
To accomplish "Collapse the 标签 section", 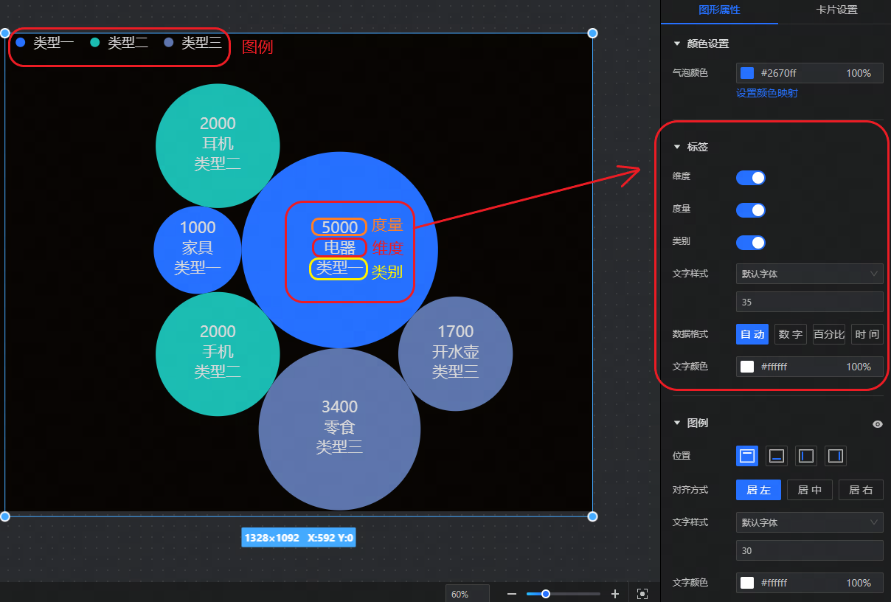I will (677, 147).
